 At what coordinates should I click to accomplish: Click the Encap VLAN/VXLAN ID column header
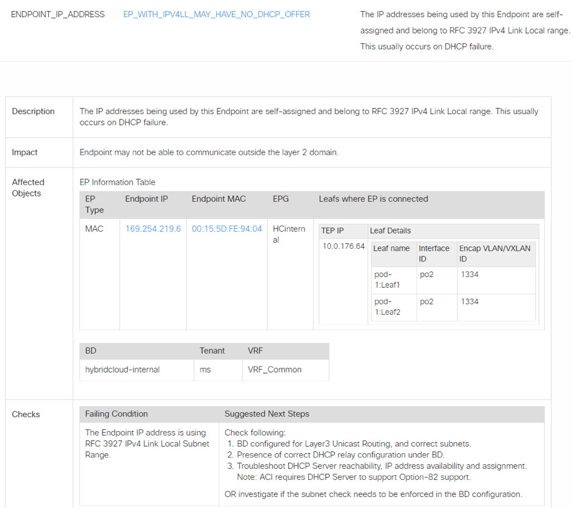click(495, 253)
